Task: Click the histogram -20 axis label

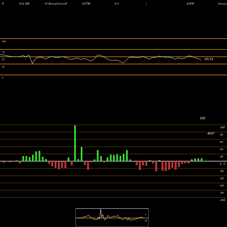Action: click(222, 171)
